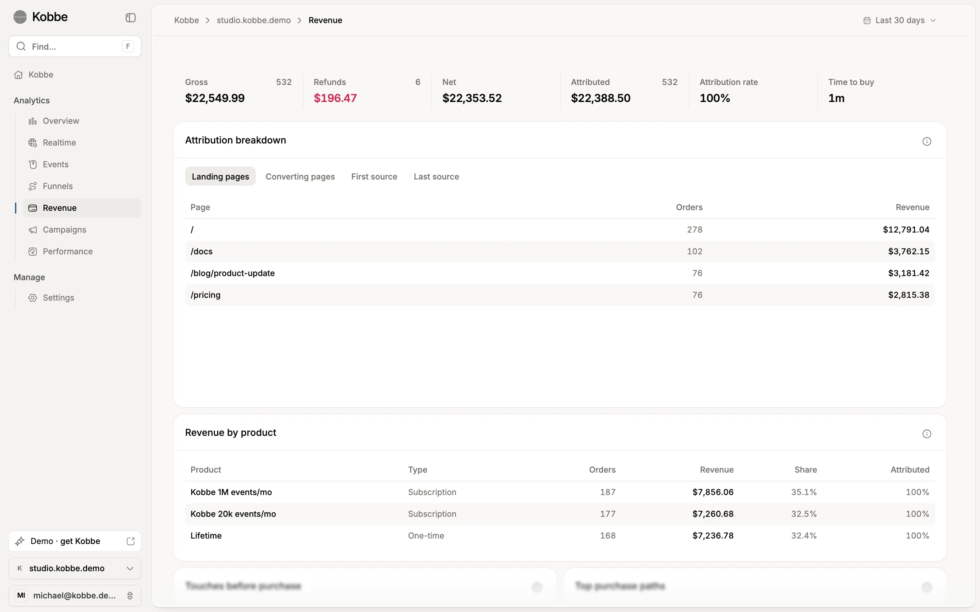980x612 pixels.
Task: Open the Campaigns page
Action: [82, 230]
